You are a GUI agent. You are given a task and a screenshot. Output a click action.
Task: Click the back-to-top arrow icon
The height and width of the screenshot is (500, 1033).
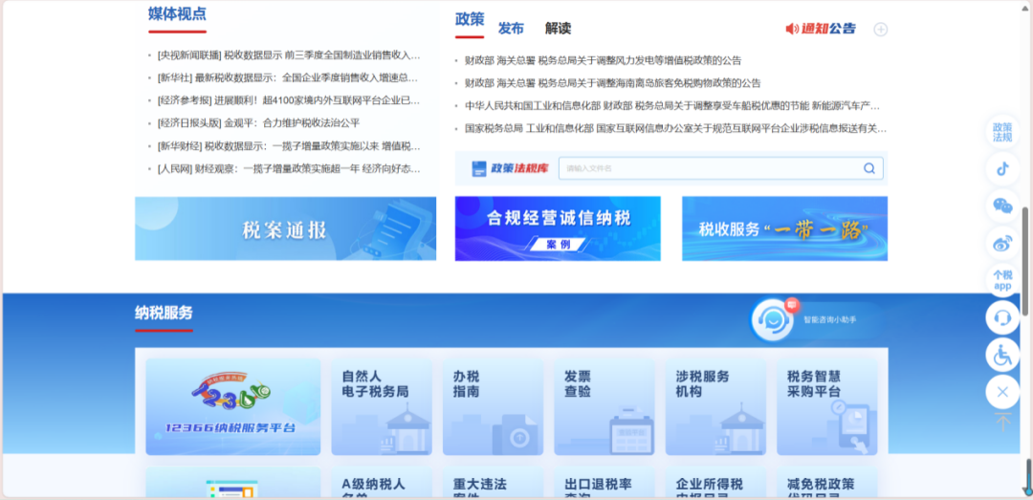1002,423
